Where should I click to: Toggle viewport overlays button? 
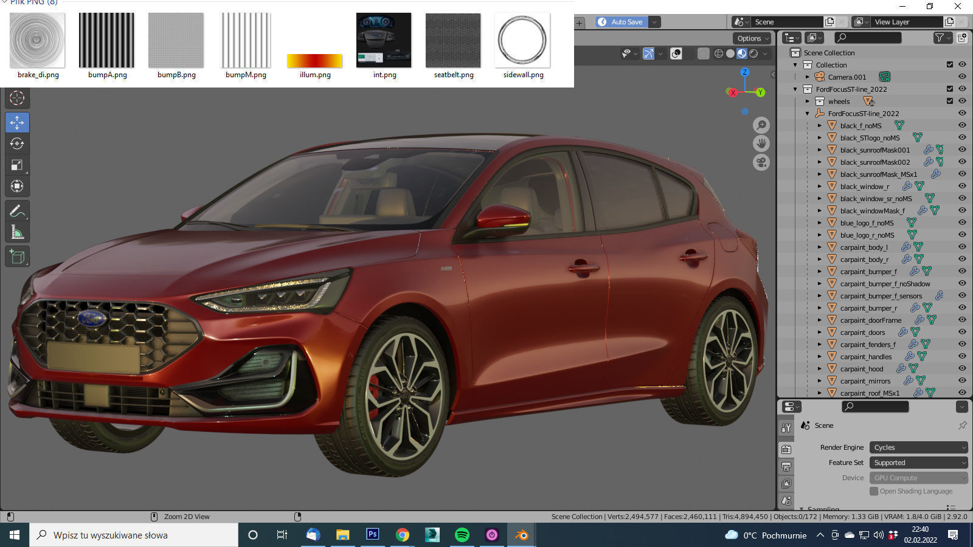676,53
